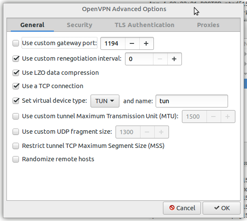
Task: Confirm settings with OK button
Action: pyautogui.click(x=222, y=208)
